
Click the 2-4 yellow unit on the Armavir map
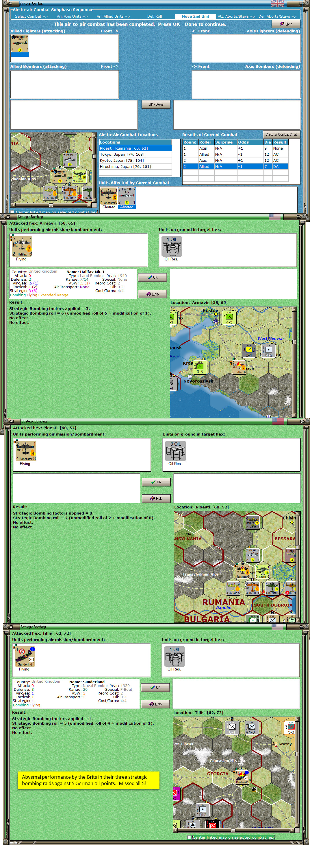(249, 351)
